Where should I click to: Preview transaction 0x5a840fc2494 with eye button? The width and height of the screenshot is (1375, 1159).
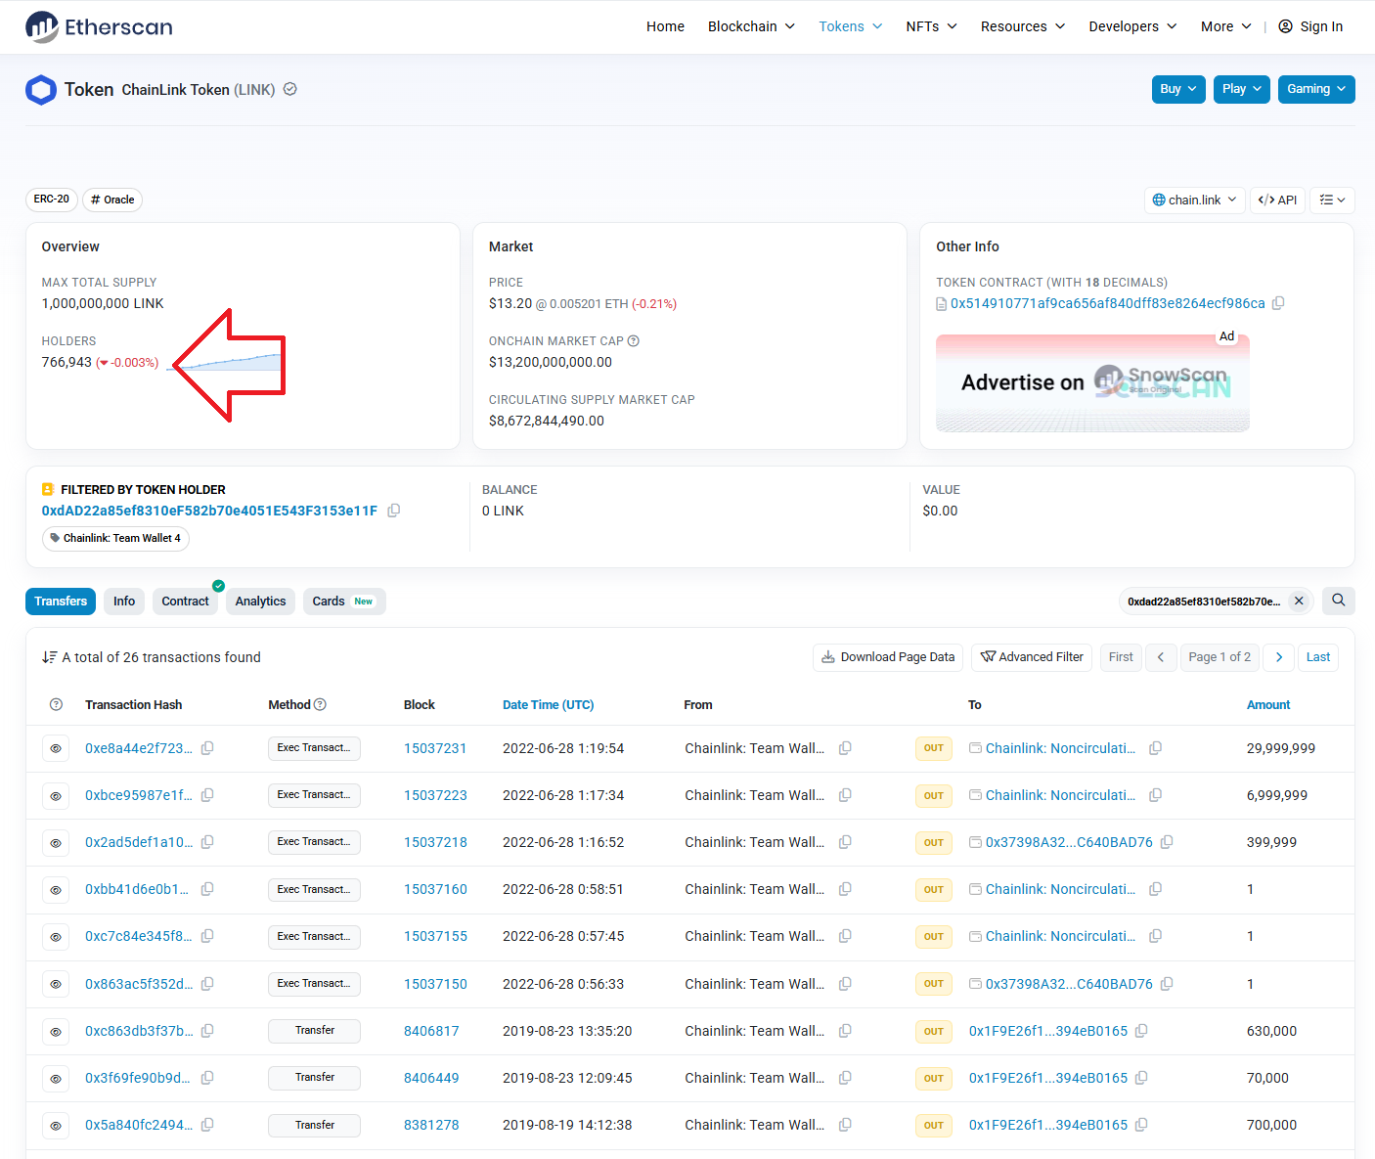click(56, 1126)
